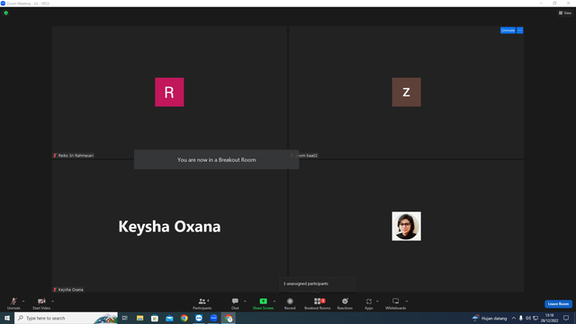Screen dimensions: 576x324
Task: Open Microsoft Store from the taskbar
Action: tap(155, 318)
